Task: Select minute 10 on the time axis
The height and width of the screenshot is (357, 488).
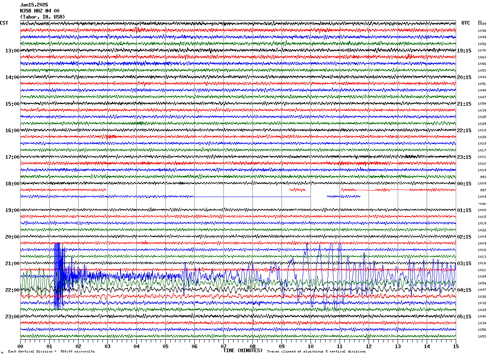Action: [x=311, y=346]
